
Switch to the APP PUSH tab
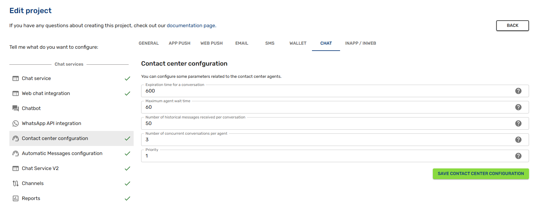click(180, 43)
